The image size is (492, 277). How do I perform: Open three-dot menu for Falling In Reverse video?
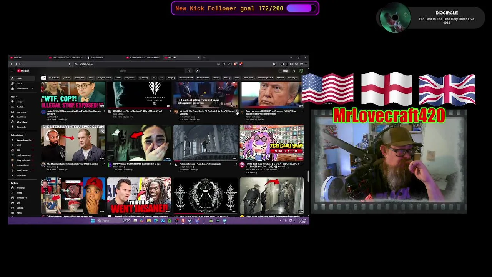[x=237, y=164]
